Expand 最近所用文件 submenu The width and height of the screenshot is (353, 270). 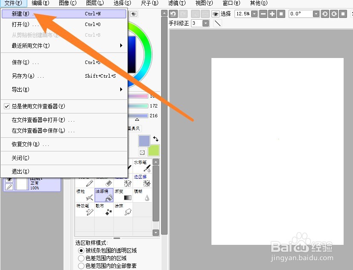[x=64, y=46]
